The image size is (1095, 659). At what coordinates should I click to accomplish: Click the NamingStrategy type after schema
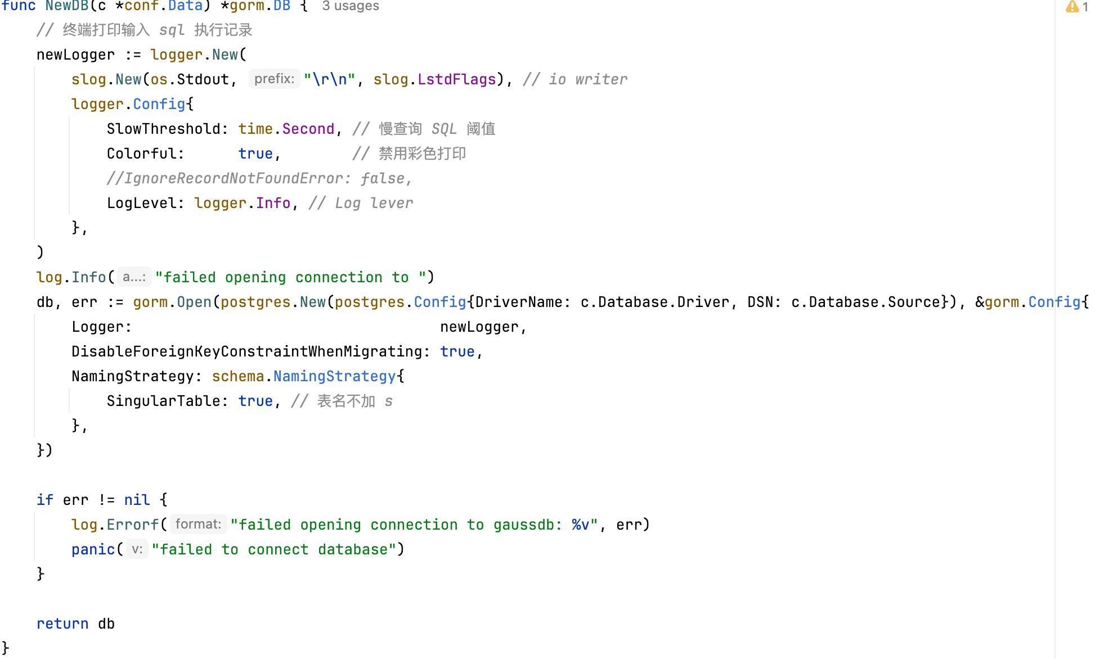click(334, 376)
